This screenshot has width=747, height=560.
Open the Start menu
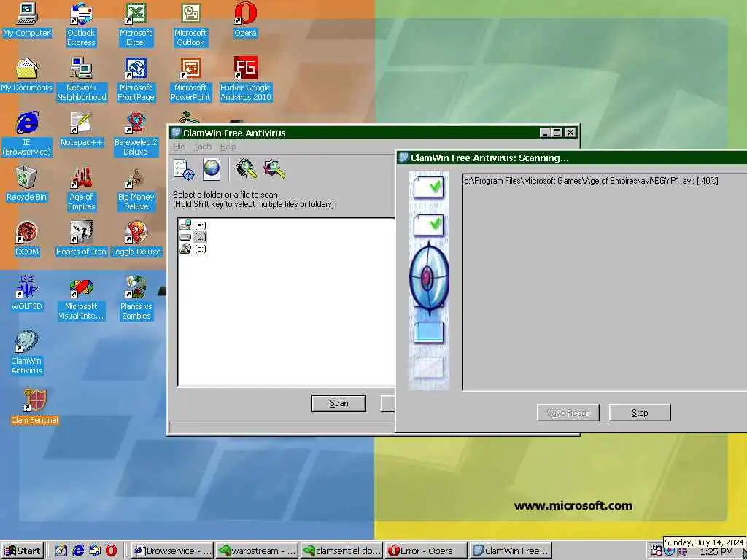click(23, 551)
